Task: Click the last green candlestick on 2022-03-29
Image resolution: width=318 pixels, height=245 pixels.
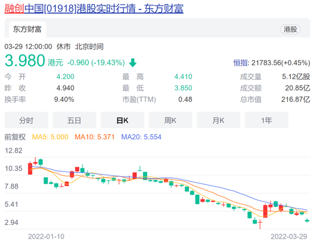Action: click(x=307, y=221)
